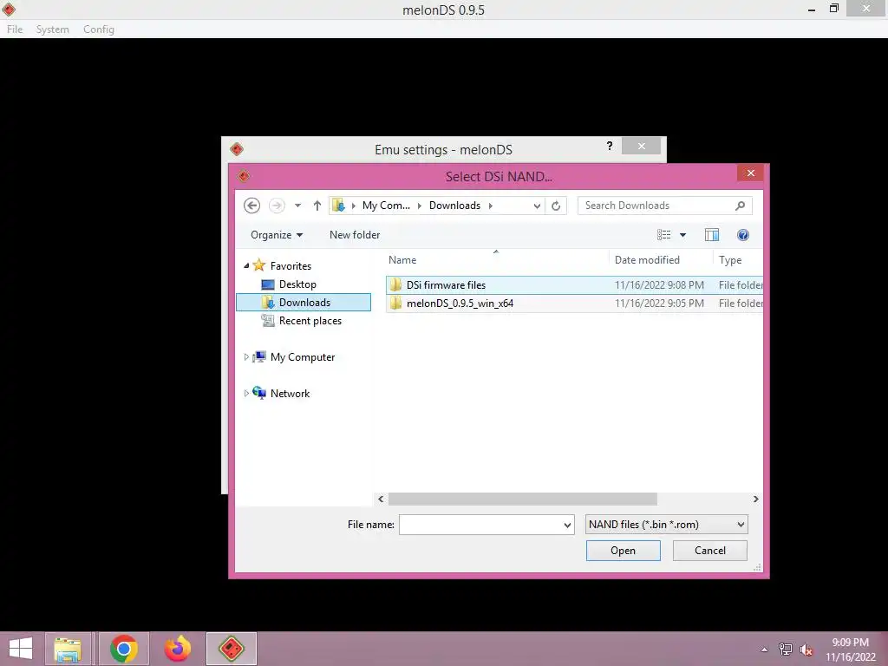Open the Config menu in melonDS
Image resolution: width=888 pixels, height=666 pixels.
[x=99, y=29]
